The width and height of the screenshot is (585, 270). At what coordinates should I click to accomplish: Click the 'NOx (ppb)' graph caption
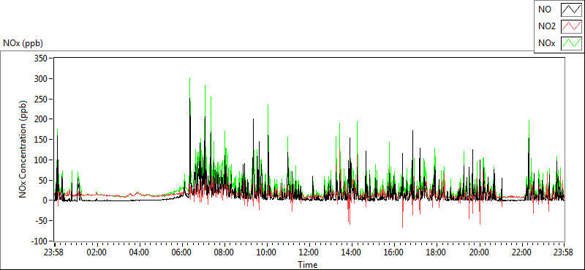coord(23,43)
